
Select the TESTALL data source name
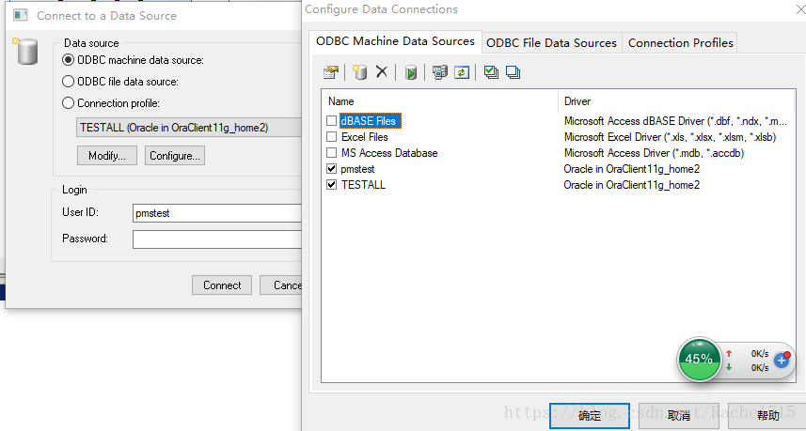(x=363, y=185)
